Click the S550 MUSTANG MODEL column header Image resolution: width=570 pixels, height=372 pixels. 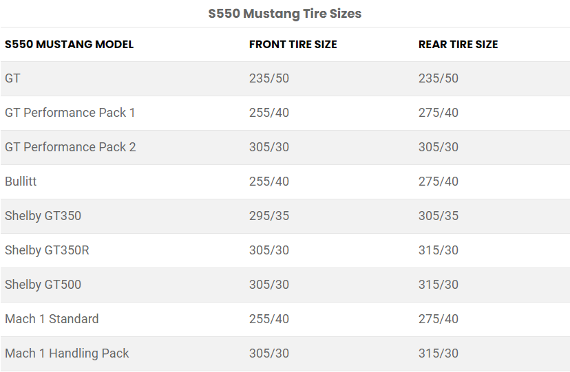[x=70, y=45]
